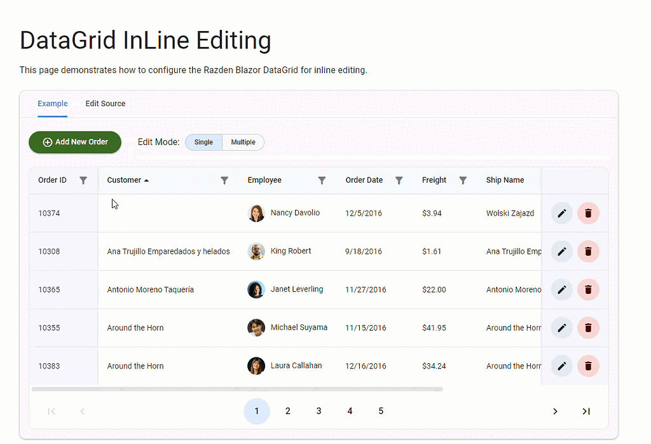651x444 pixels.
Task: Toggle the Customer column sort order
Action: [127, 180]
